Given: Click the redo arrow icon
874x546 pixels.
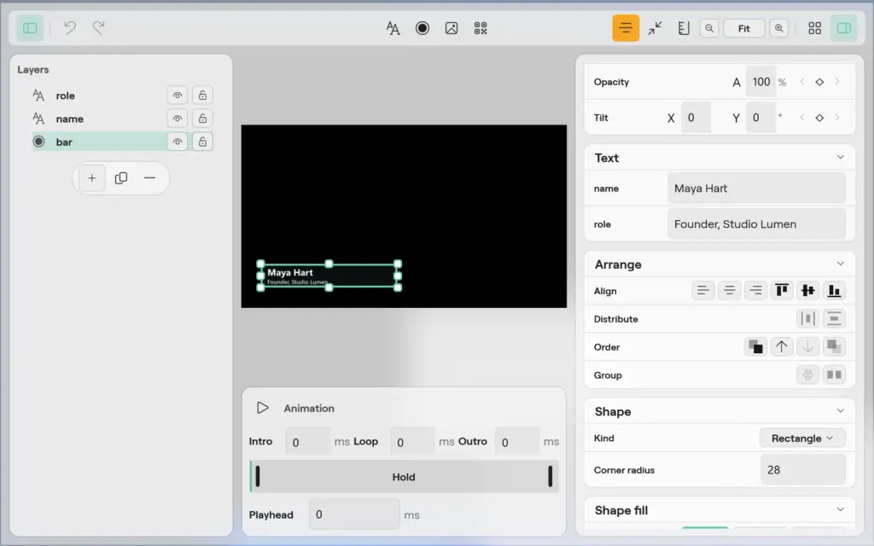Looking at the screenshot, I should pyautogui.click(x=99, y=28).
